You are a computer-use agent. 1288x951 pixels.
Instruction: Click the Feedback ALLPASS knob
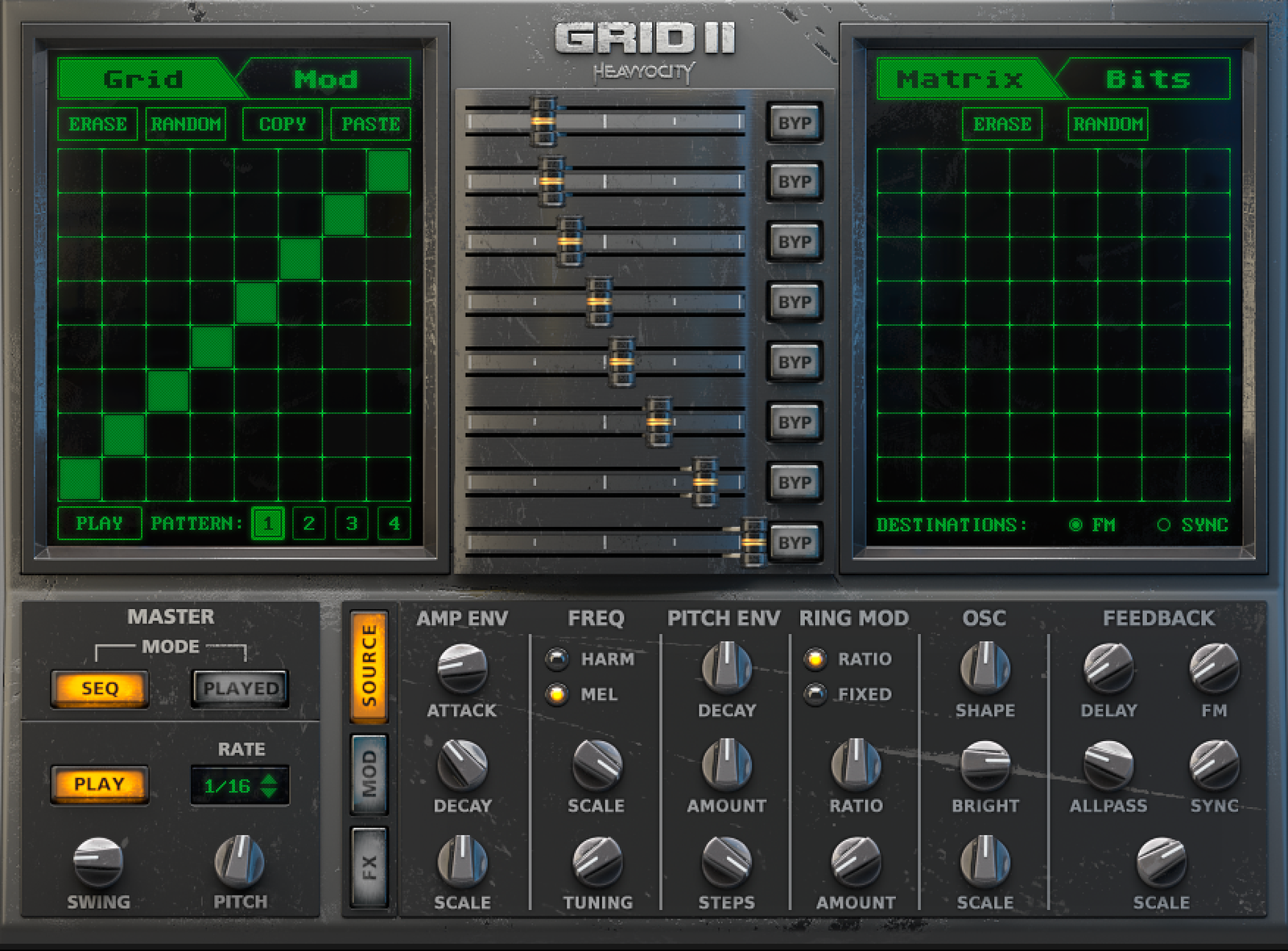tap(1108, 764)
